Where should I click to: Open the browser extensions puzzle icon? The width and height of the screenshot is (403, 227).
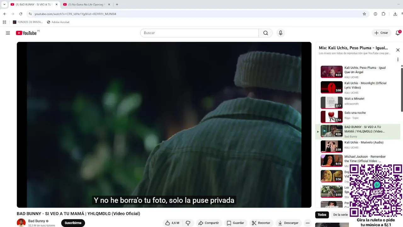pos(383,14)
